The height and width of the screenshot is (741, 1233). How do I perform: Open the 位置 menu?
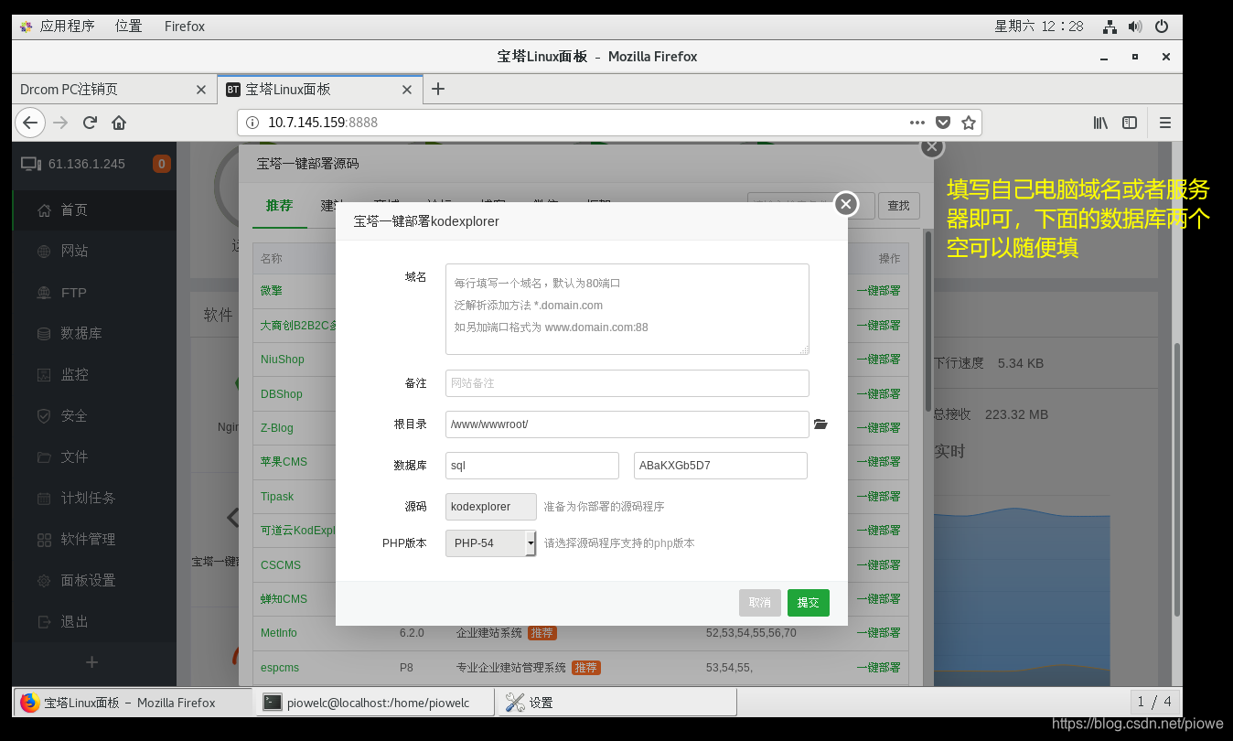(x=129, y=27)
